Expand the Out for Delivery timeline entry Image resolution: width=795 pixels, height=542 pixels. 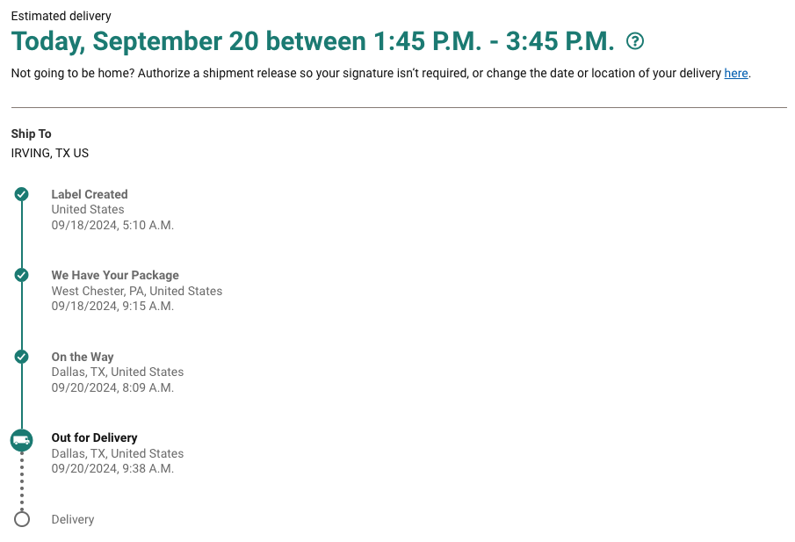(94, 437)
